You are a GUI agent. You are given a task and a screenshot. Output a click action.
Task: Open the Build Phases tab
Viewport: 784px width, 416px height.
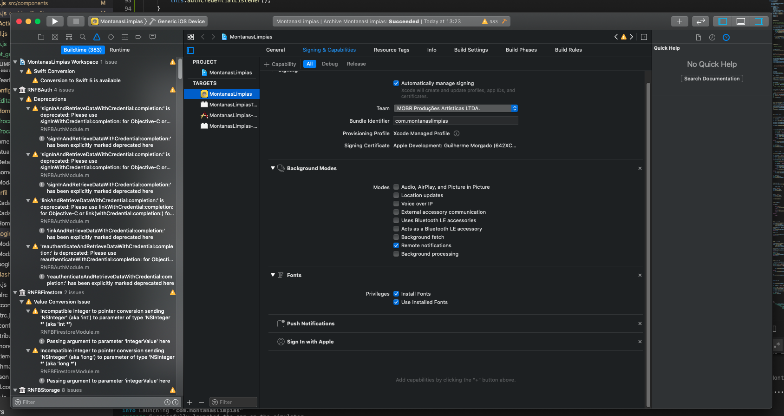pos(521,50)
